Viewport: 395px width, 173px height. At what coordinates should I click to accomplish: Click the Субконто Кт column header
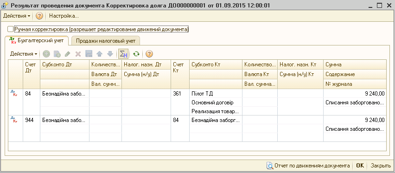click(216, 64)
